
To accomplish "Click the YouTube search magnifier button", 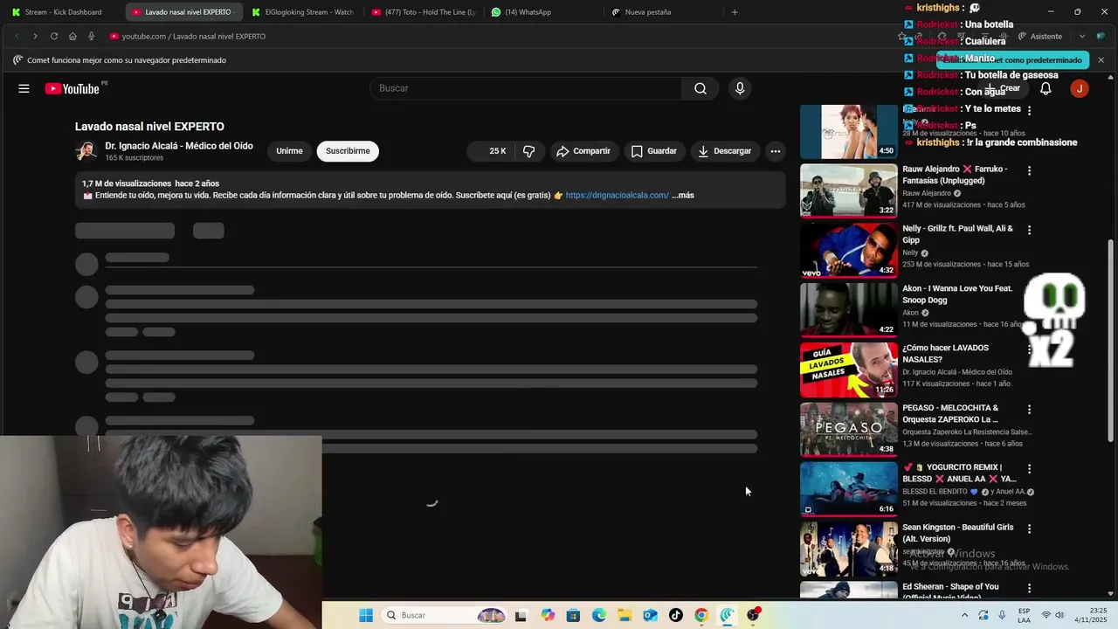I will click(700, 88).
